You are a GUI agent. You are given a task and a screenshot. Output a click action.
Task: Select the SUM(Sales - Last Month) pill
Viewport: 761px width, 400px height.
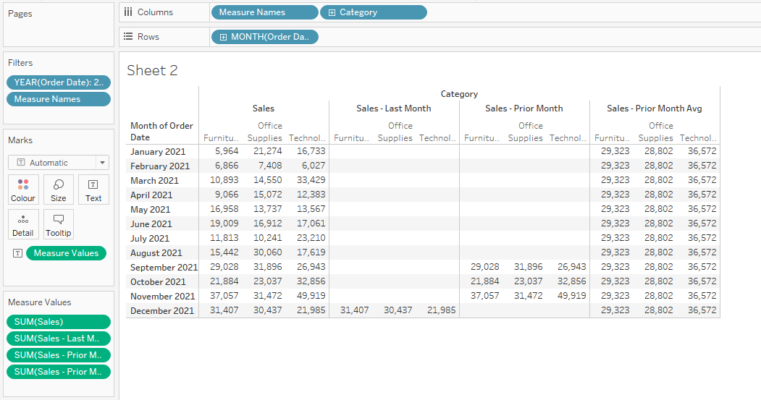(59, 339)
